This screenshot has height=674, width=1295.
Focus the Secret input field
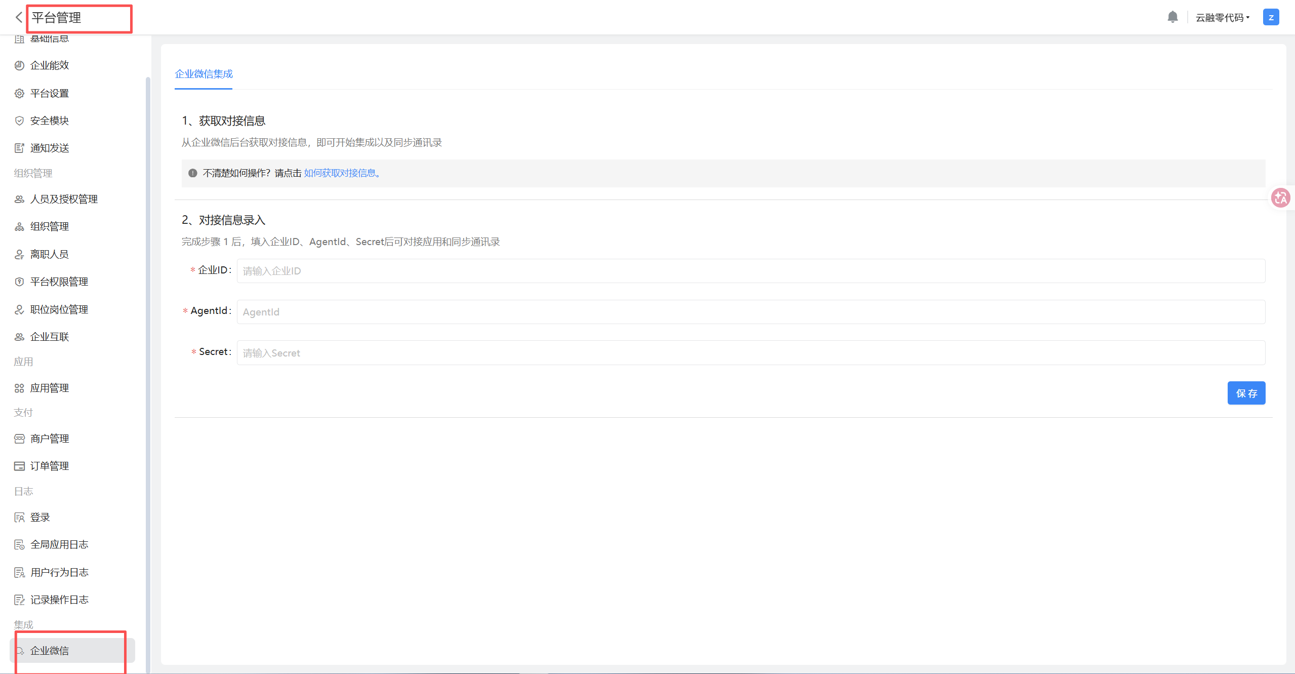coord(750,353)
